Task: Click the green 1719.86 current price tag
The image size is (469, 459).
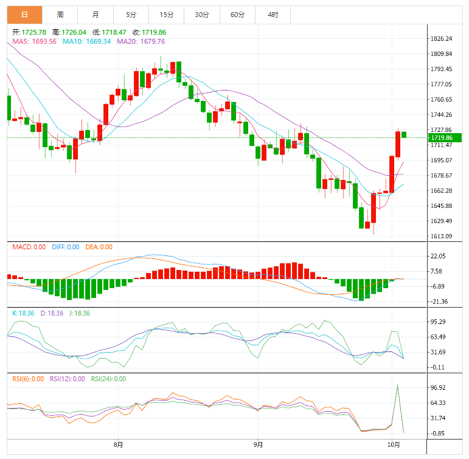Action: pos(445,137)
